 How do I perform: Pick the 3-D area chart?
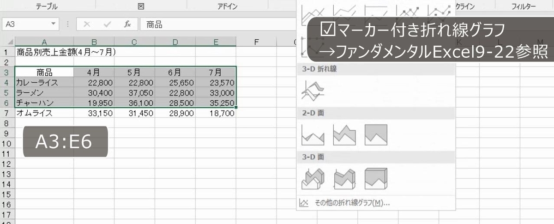pyautogui.click(x=313, y=178)
